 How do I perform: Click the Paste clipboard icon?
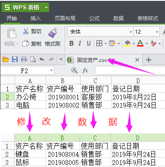click(x=12, y=33)
